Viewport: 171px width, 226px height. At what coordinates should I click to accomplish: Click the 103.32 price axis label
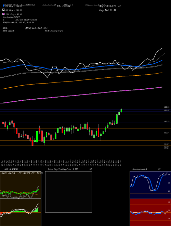(167, 122)
